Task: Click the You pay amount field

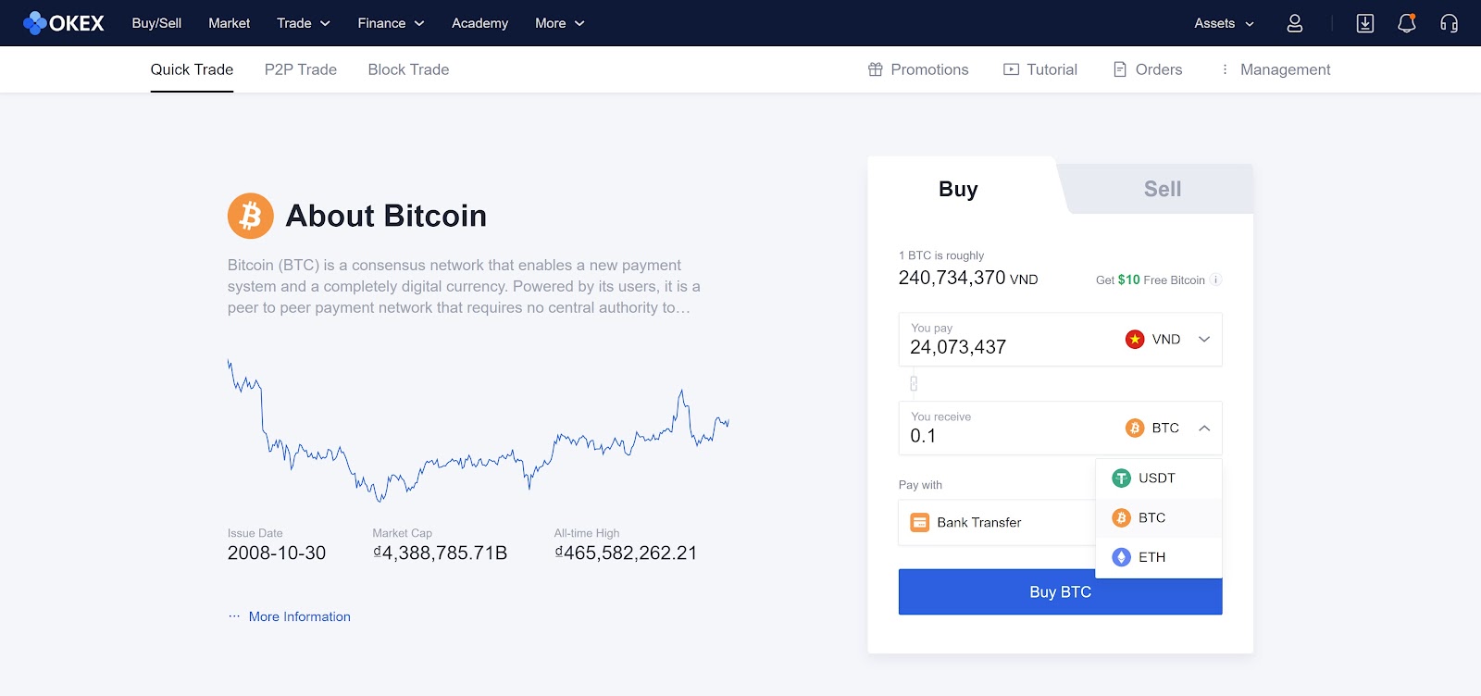Action: pos(1009,340)
